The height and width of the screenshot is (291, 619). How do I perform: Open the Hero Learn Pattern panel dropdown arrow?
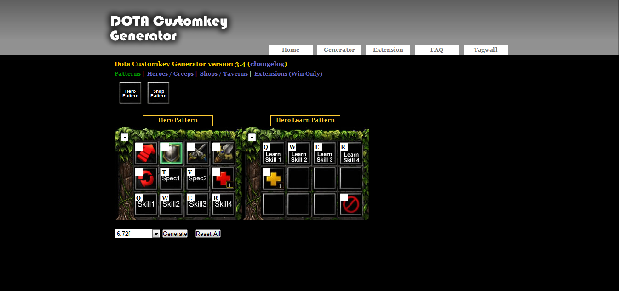pos(252,137)
